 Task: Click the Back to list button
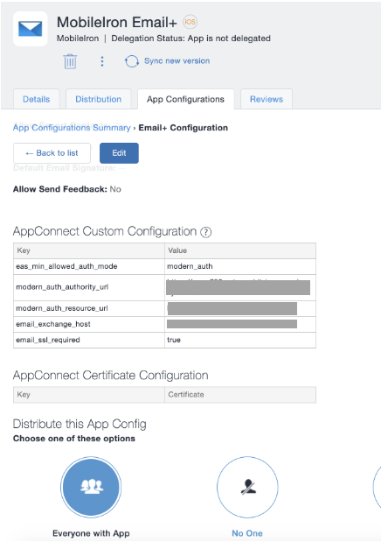(52, 153)
